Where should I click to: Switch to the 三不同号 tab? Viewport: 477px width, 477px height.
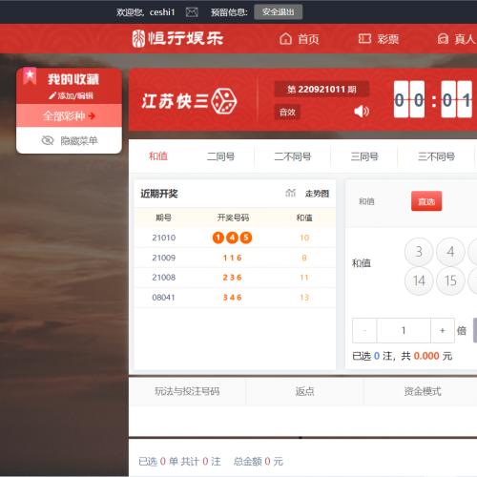[x=436, y=156]
